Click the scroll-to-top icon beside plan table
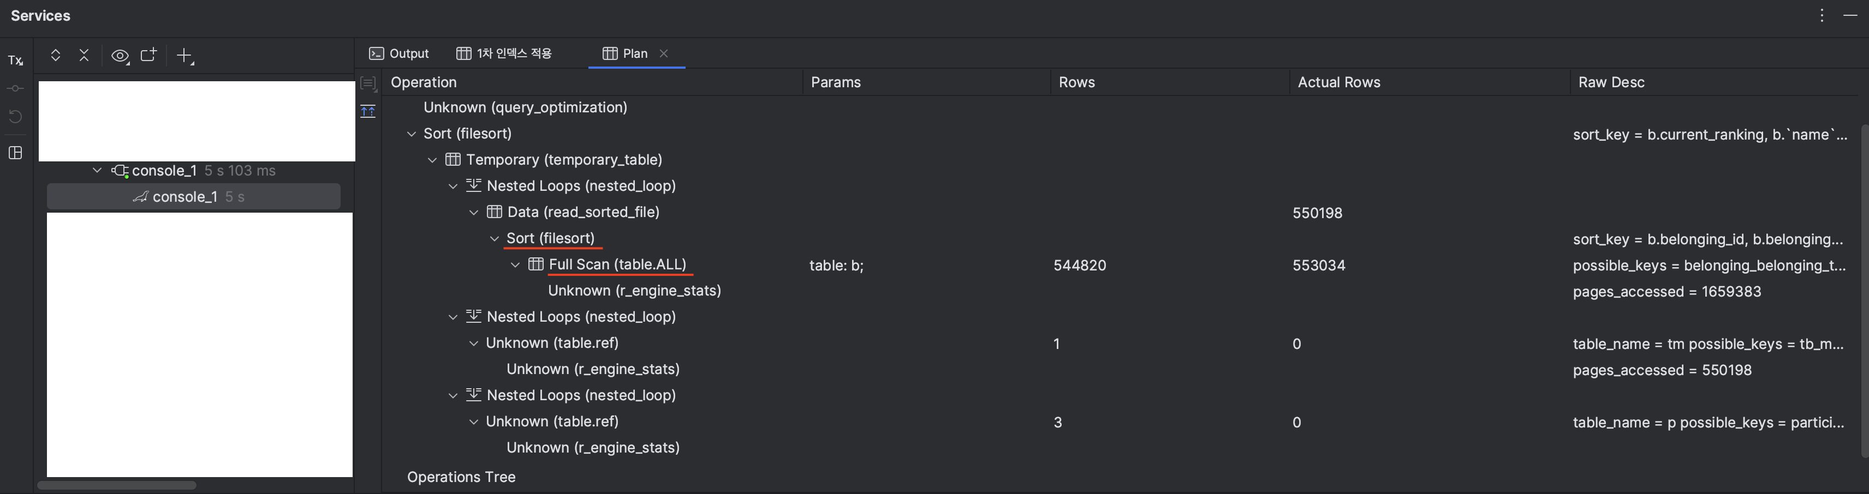The width and height of the screenshot is (1869, 494). (x=368, y=112)
